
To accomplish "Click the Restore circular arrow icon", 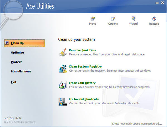I will click(154, 19).
